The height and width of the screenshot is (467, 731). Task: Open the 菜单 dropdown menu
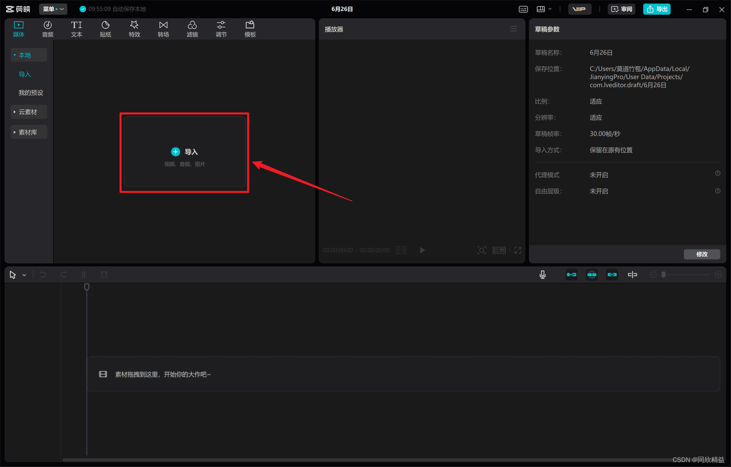(53, 9)
